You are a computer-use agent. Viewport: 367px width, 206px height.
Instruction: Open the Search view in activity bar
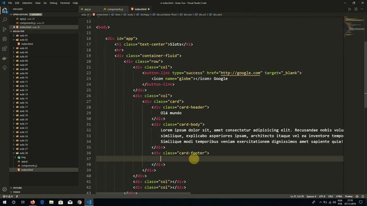point(5,20)
